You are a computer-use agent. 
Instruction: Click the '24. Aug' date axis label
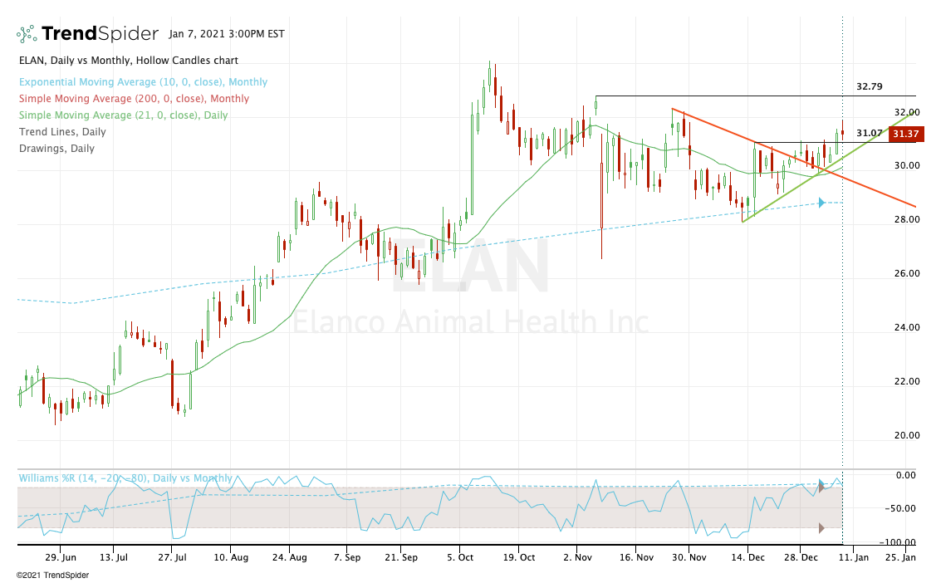(289, 557)
